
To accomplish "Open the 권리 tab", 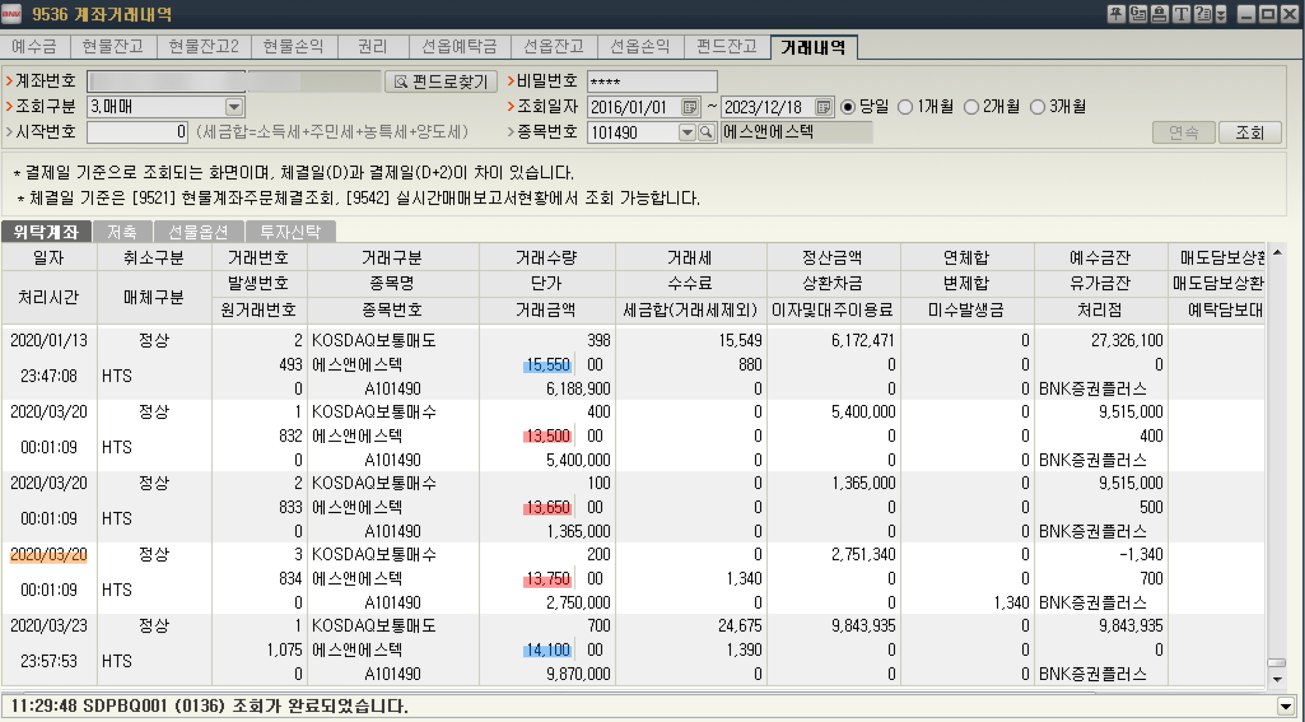I will pyautogui.click(x=373, y=46).
